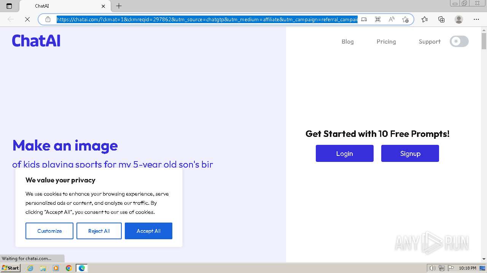Click the Signup button
This screenshot has height=273, width=487.
(410, 154)
